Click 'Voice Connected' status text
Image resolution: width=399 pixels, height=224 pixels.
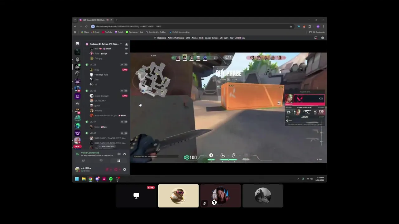(x=90, y=153)
